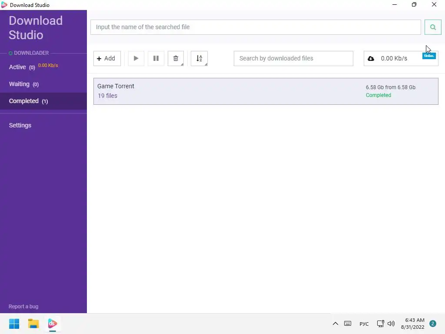Pause downloads with the pause button
The height and width of the screenshot is (334, 445).
click(156, 59)
